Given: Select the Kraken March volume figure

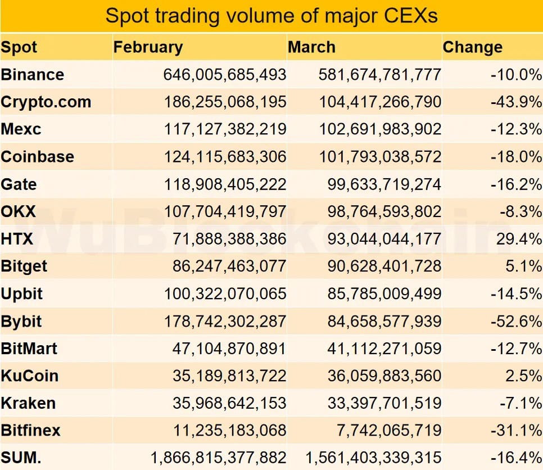Looking at the screenshot, I should (x=384, y=403).
